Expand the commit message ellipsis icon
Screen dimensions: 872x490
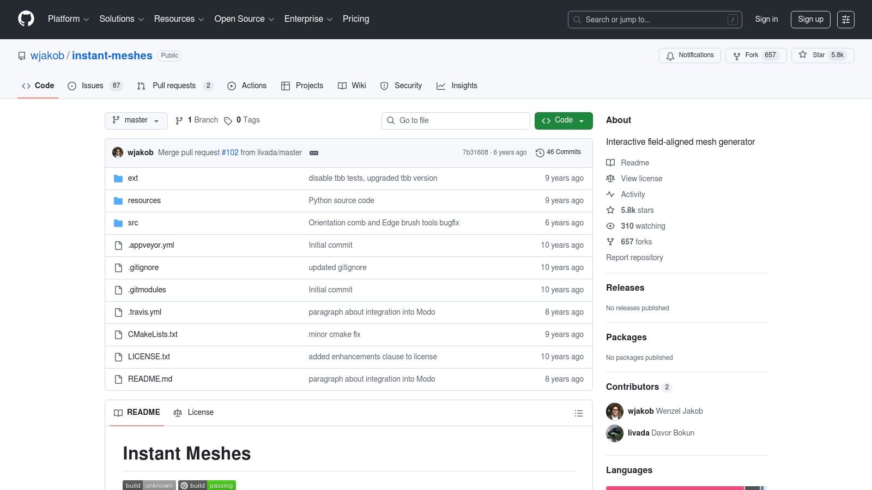click(x=314, y=153)
